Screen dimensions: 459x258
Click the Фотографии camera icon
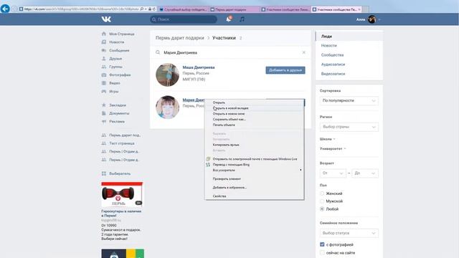(103, 75)
